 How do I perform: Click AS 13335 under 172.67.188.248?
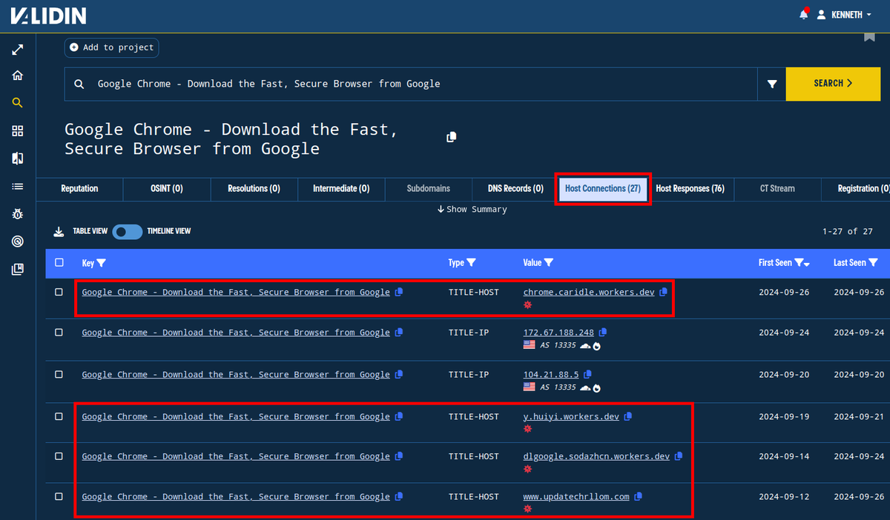click(558, 346)
